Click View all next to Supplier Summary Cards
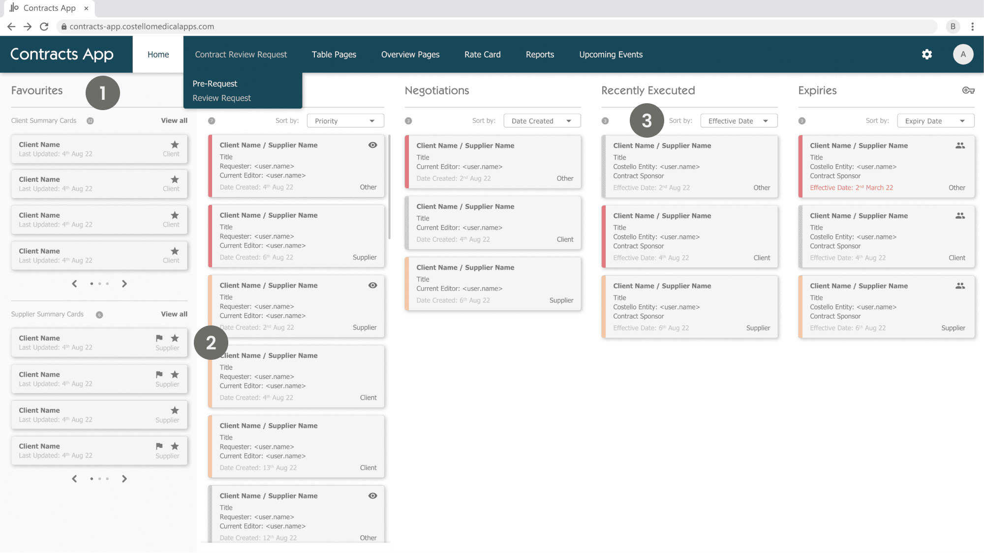984x553 pixels. [174, 314]
